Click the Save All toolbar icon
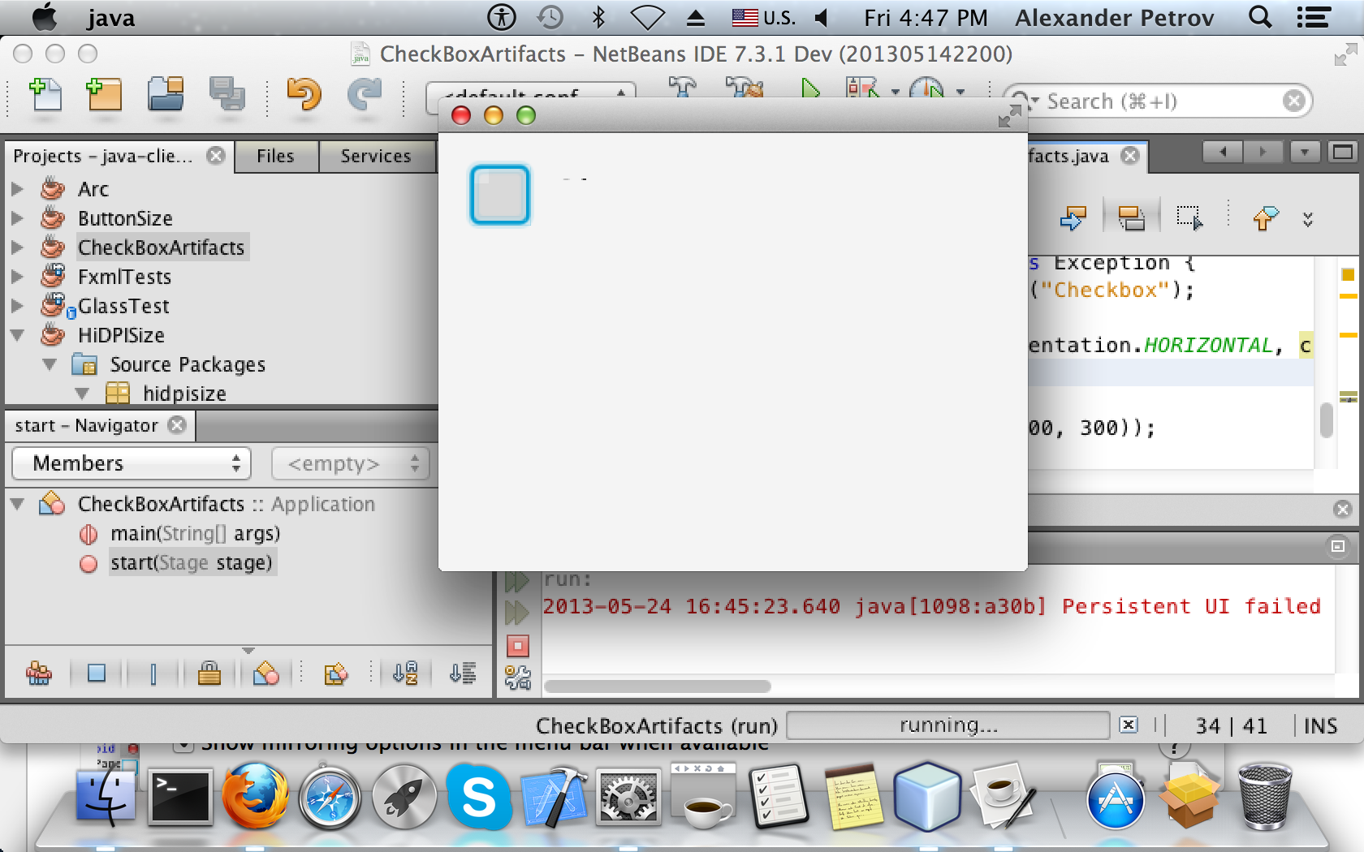 [x=227, y=95]
